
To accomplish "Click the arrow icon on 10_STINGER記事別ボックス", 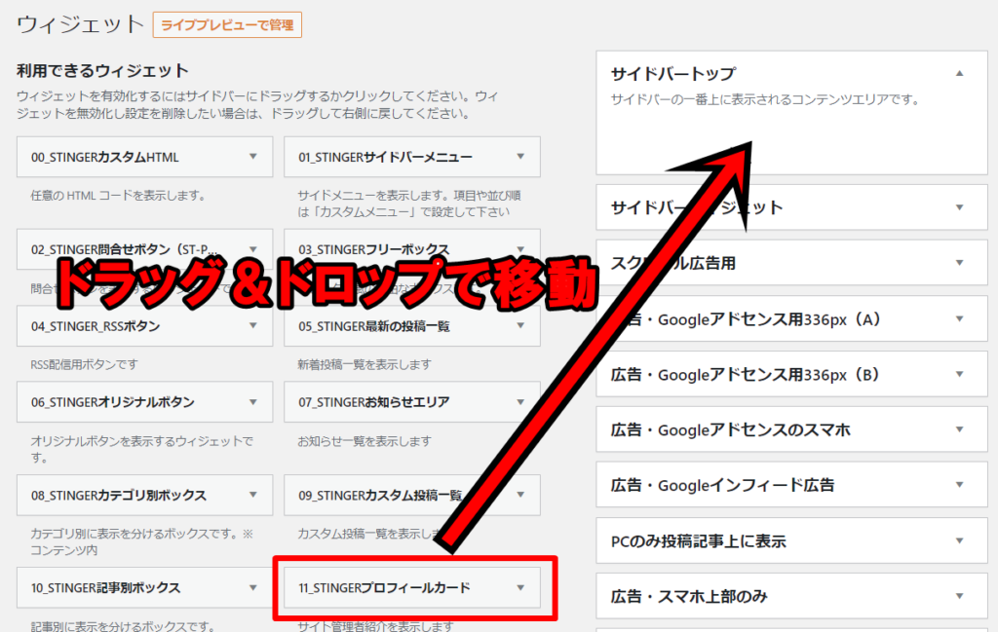I will (x=253, y=587).
